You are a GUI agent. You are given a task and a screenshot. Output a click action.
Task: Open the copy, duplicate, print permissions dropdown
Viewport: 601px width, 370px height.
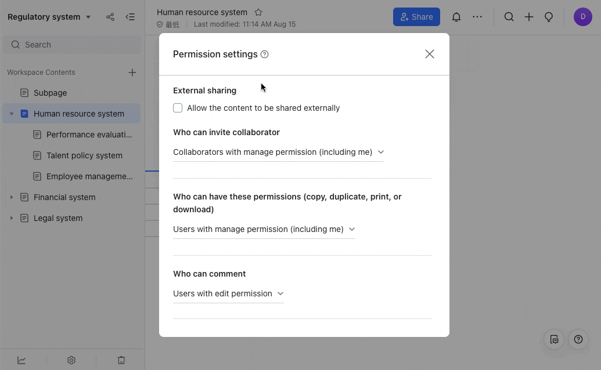tap(264, 229)
